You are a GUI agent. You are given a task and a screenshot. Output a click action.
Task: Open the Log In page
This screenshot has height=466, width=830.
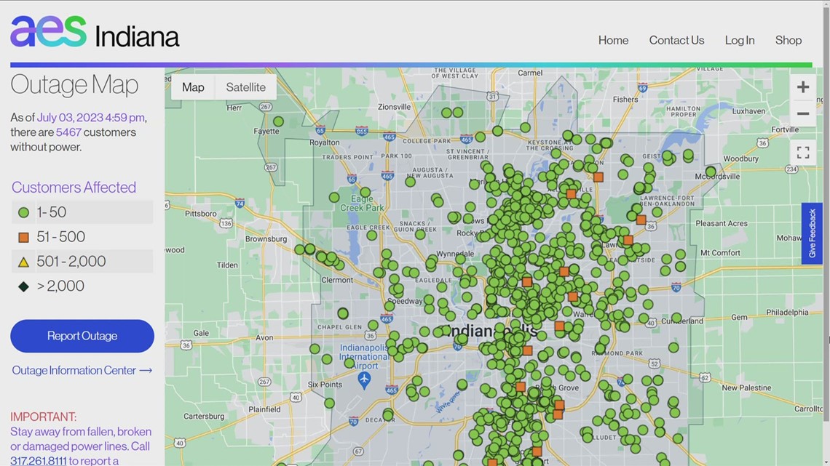click(x=740, y=40)
